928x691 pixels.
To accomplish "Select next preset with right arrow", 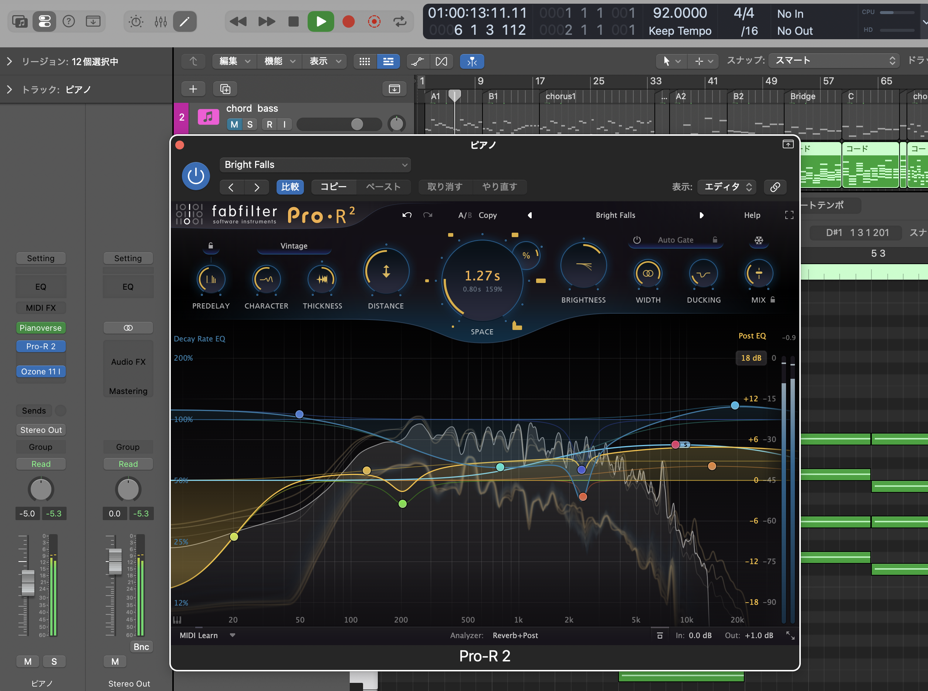I will (257, 187).
